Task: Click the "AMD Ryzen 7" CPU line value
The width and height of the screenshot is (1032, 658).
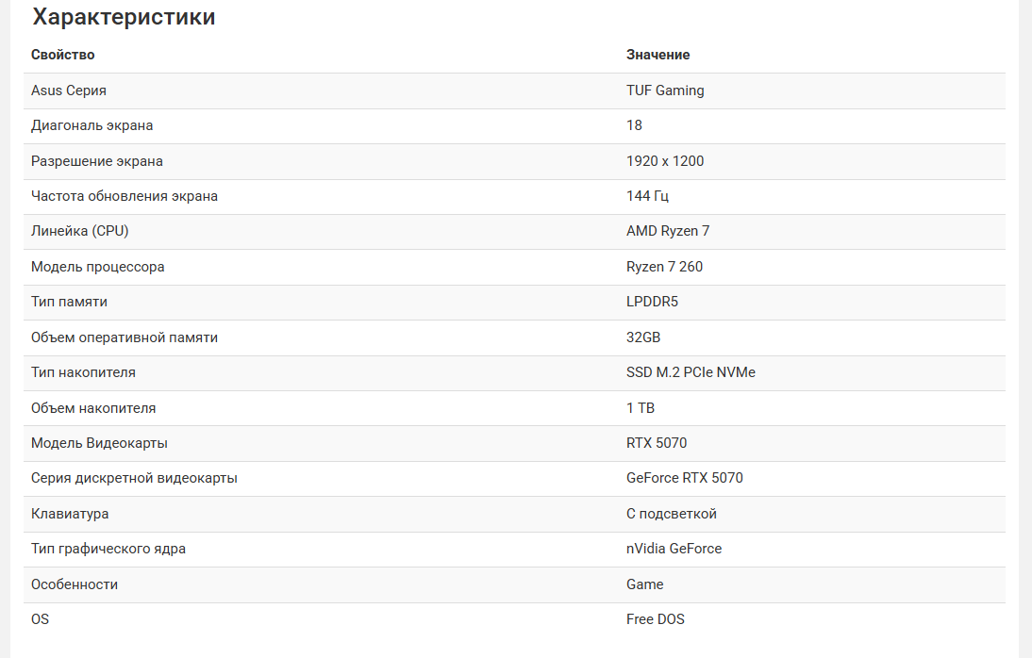Action: coord(668,231)
